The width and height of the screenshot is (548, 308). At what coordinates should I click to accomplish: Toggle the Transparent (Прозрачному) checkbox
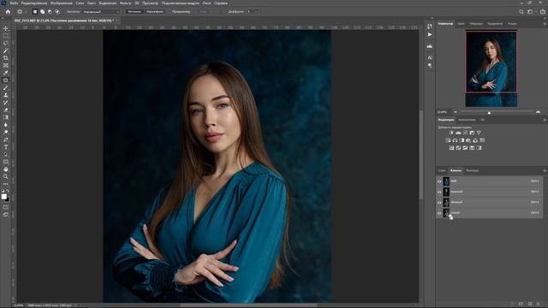170,11
